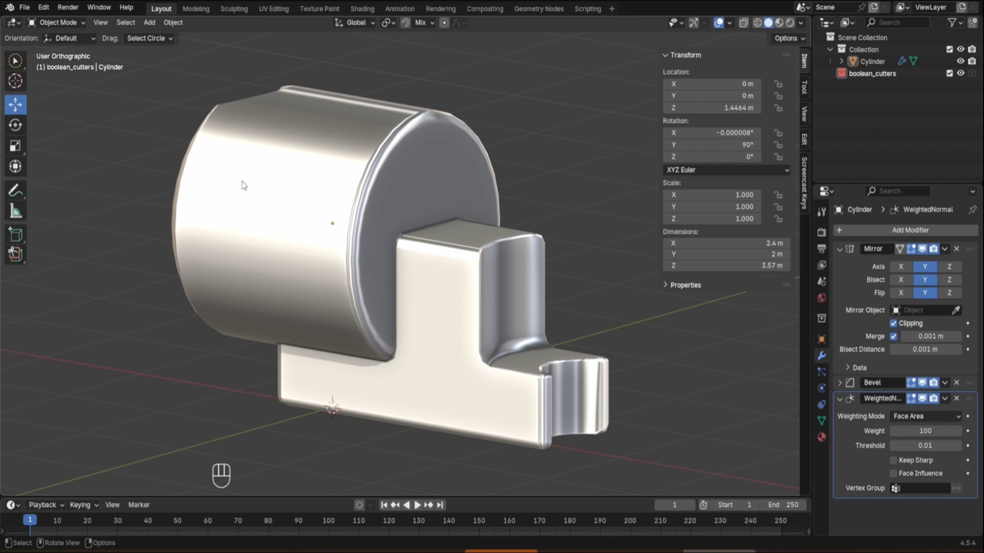The height and width of the screenshot is (553, 984).
Task: Pick the Add Cube tool
Action: [x=15, y=235]
